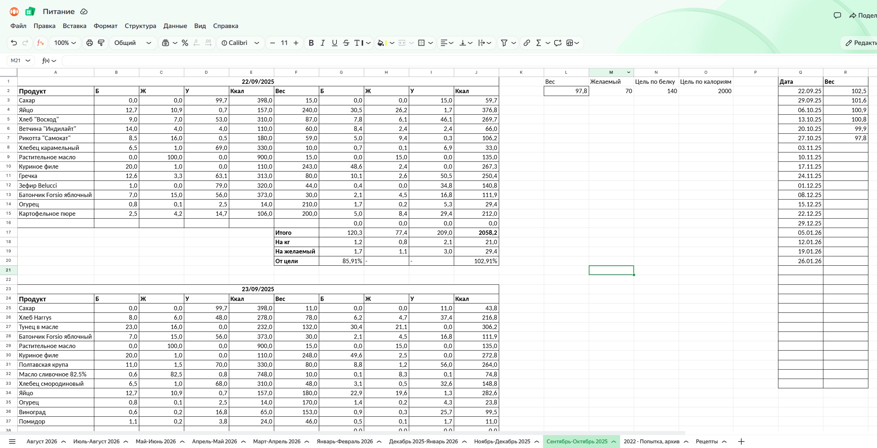
Task: Switch to Ноябрь-Декабрь 2025 sheet tab
Action: [x=502, y=442]
